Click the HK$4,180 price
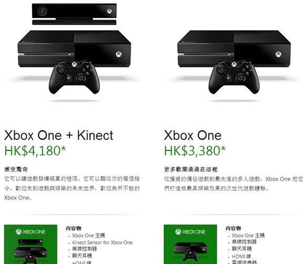Viewport: 303px width, 264px height. (x=35, y=150)
